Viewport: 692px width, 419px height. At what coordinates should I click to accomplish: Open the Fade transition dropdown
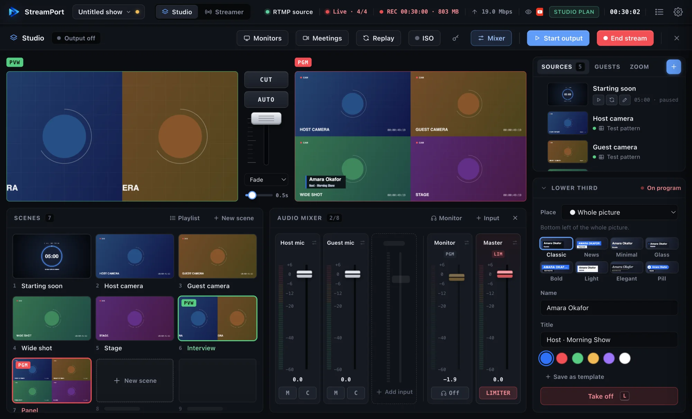[266, 179]
